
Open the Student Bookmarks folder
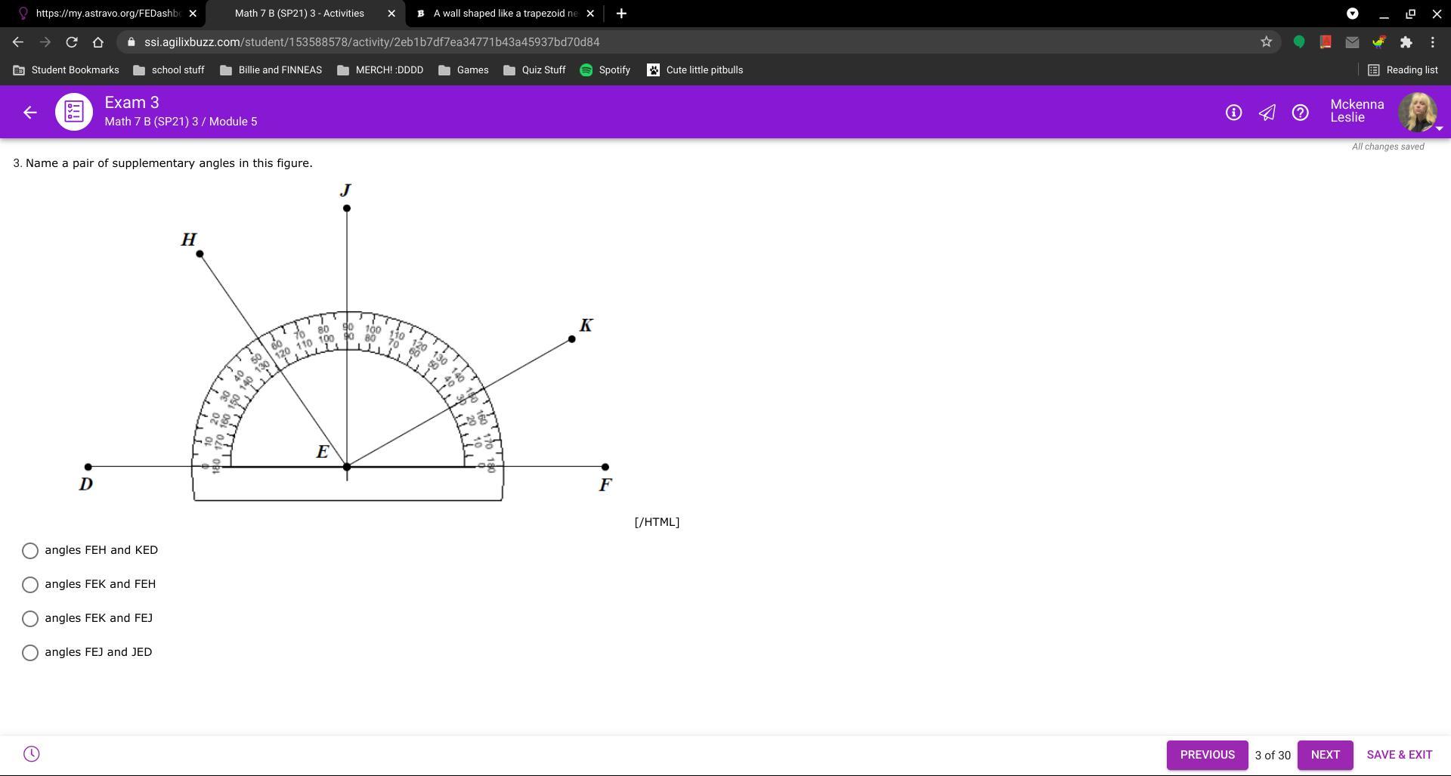tap(67, 70)
